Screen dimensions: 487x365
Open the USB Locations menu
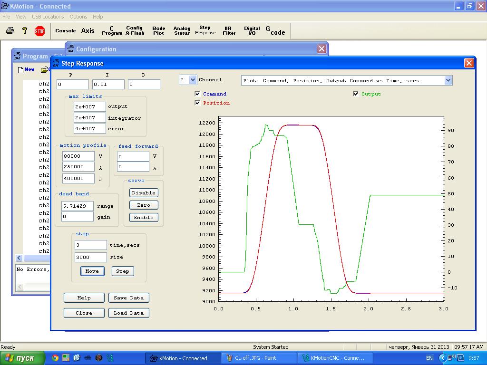click(48, 17)
